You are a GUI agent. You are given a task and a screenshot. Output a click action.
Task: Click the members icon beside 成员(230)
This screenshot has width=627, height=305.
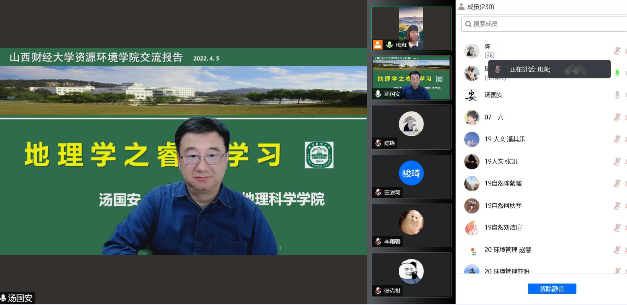pos(461,7)
